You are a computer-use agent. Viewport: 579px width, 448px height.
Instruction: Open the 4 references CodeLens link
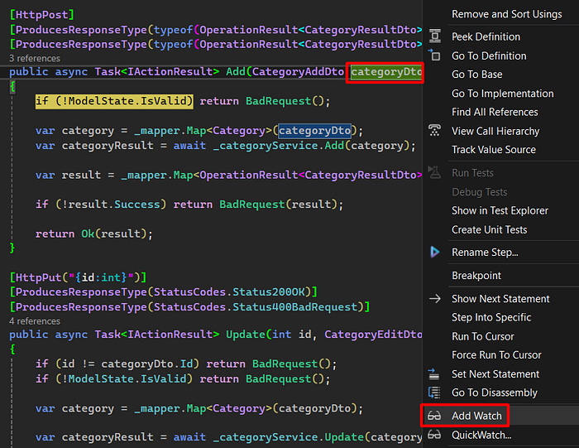[x=35, y=321]
